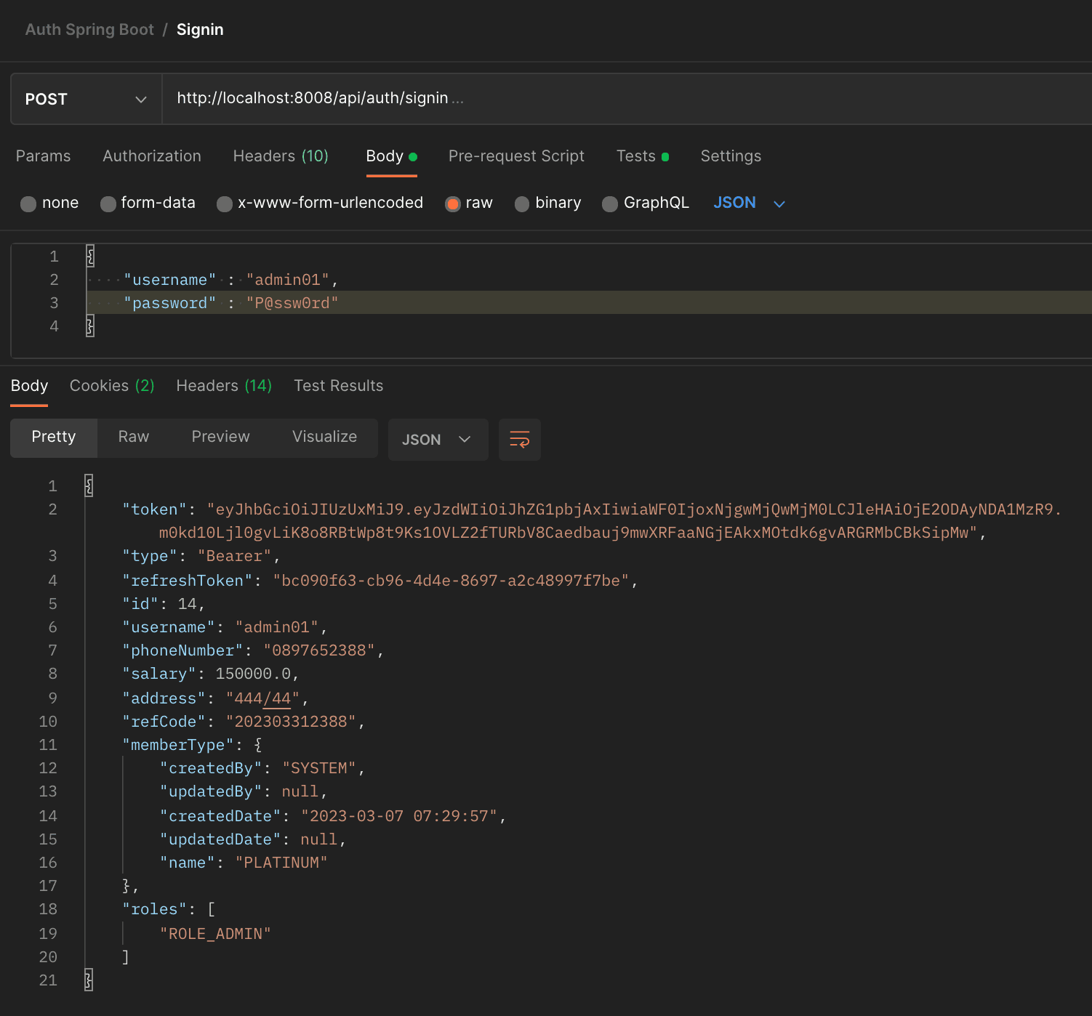
Task: Open the response format JSON dropdown
Action: [x=437, y=440]
